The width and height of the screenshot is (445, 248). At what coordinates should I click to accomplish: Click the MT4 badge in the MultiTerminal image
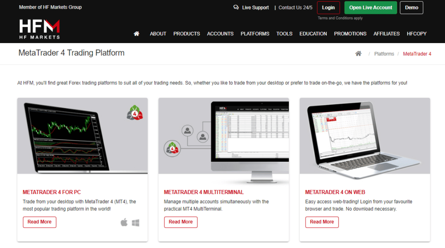point(172,148)
